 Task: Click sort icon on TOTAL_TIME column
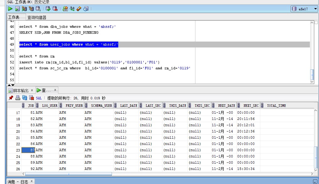pyautogui.click(x=262, y=105)
